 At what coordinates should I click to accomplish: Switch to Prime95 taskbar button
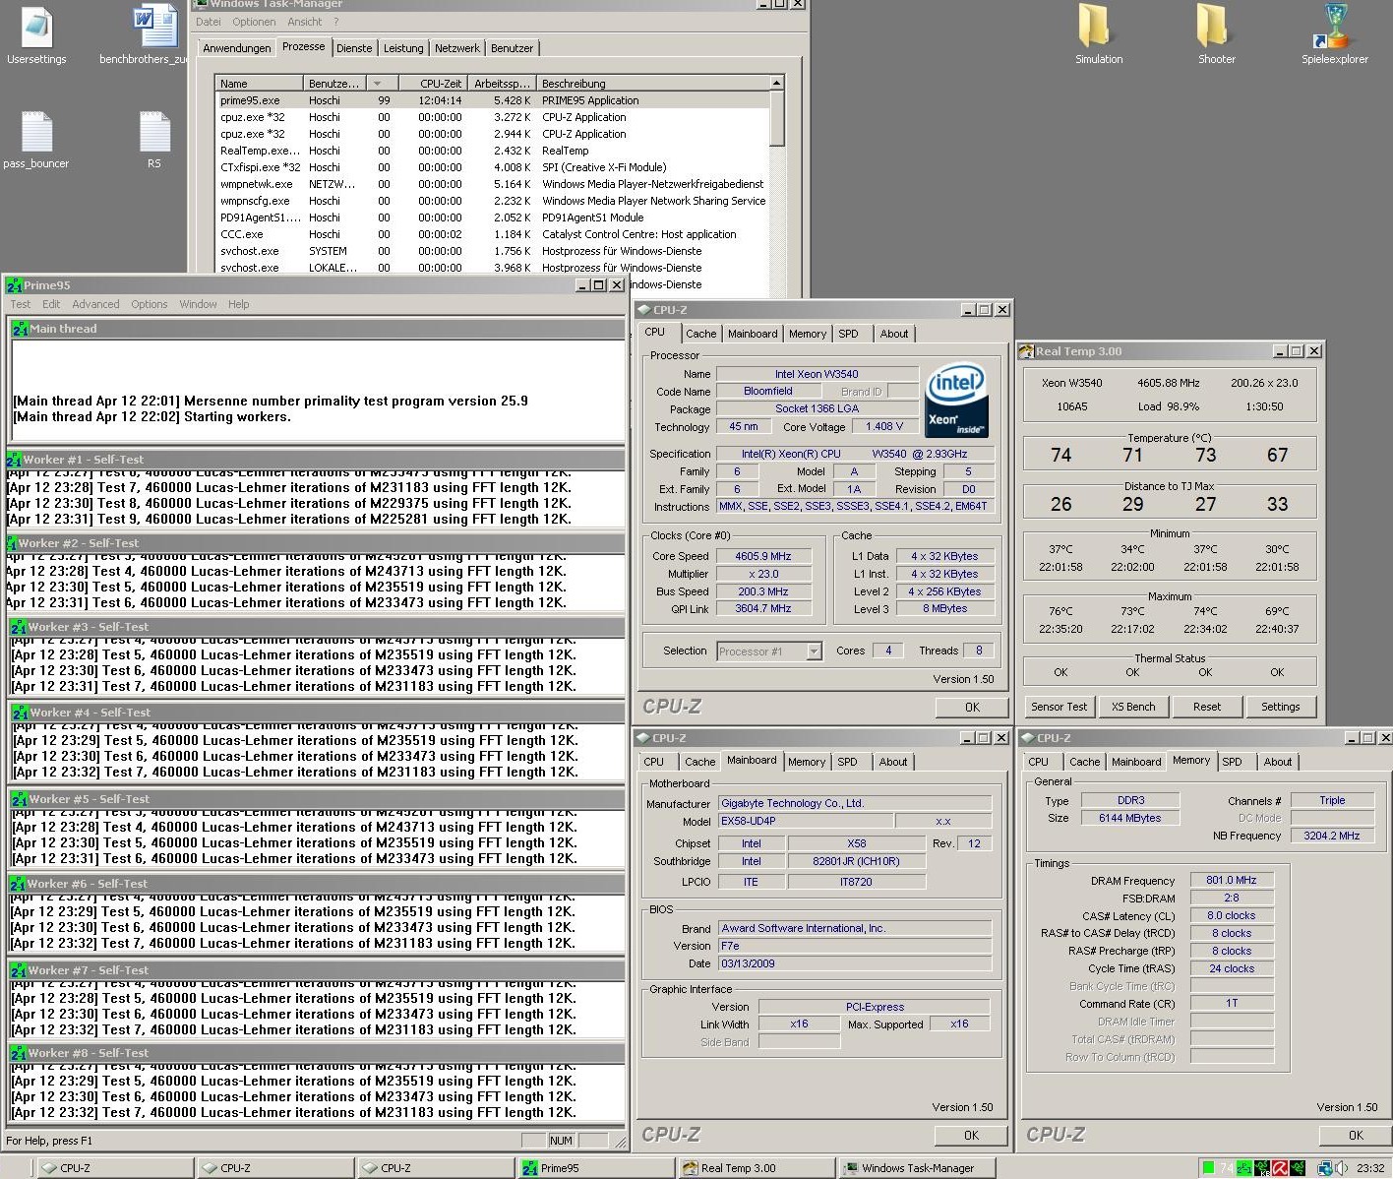tap(595, 1168)
